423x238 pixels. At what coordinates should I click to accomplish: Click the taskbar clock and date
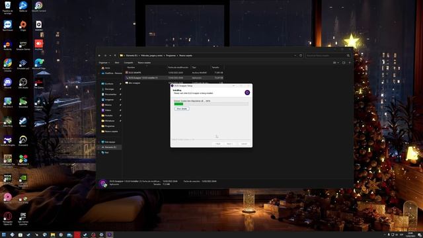coord(410,235)
